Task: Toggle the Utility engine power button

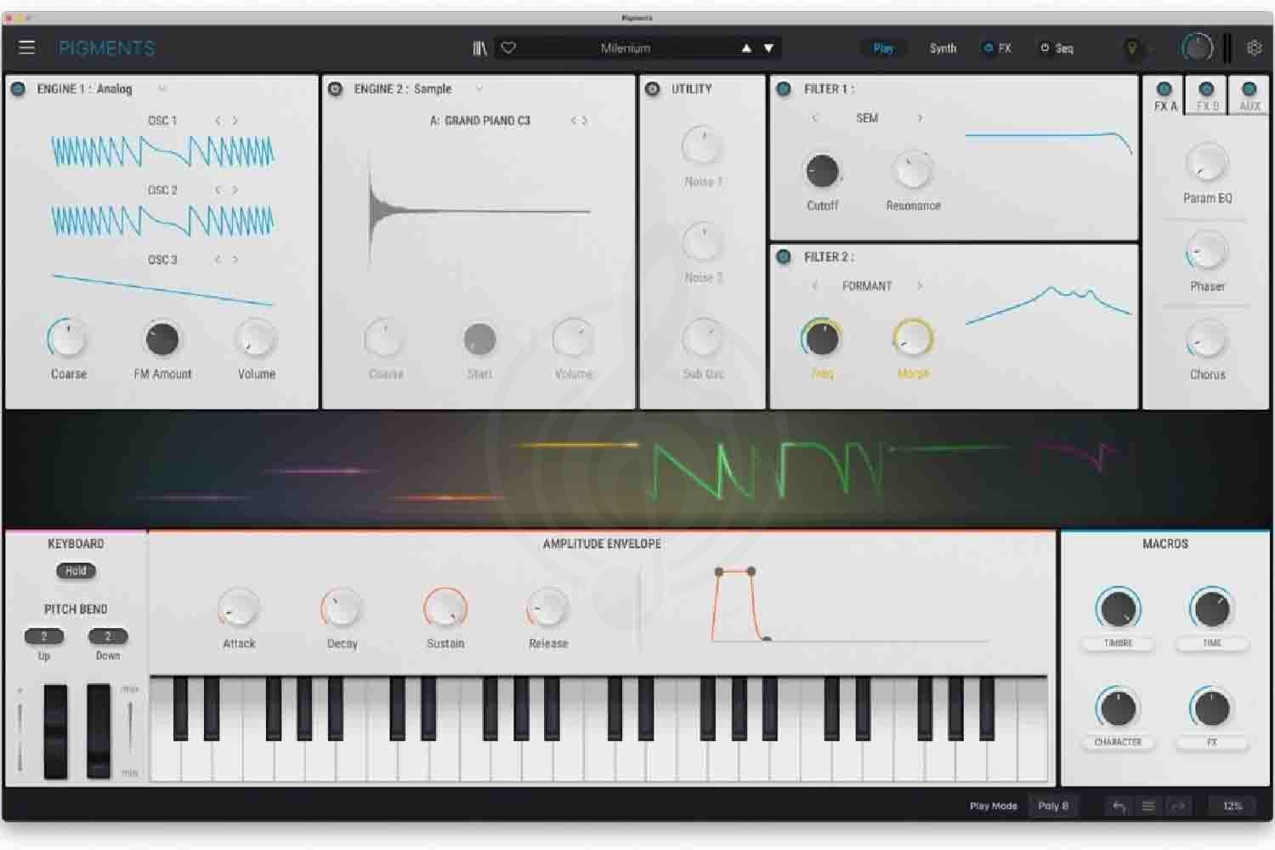Action: (x=653, y=88)
